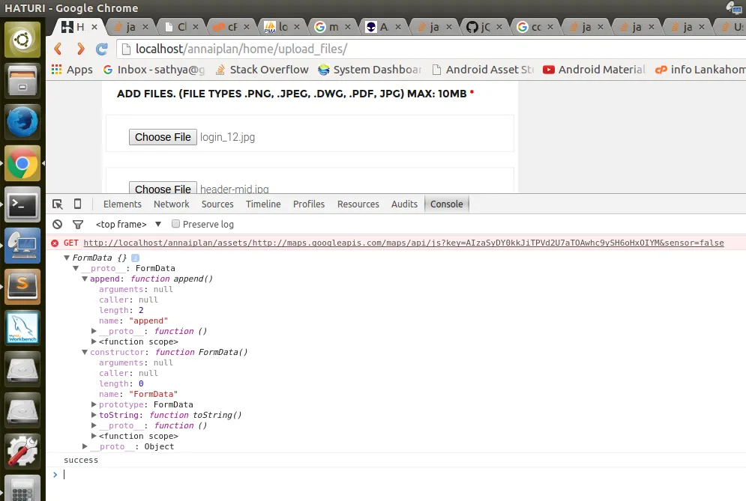This screenshot has height=501, width=746.
Task: Close the HATURI browser tab
Action: tap(94, 27)
